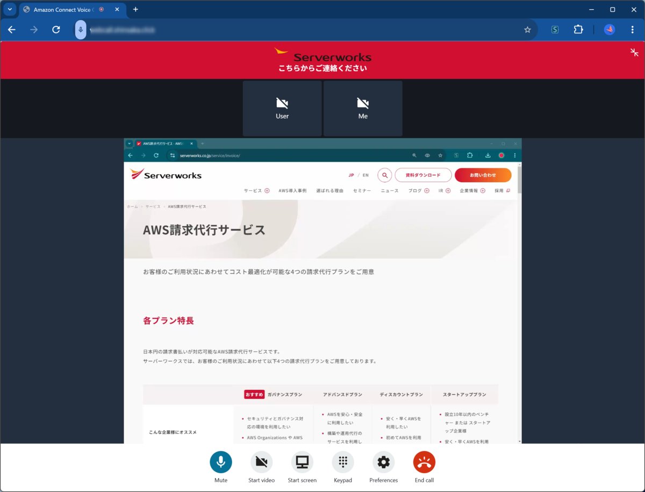Click サービス in the breadcrumb trail
The height and width of the screenshot is (492, 645).
click(x=153, y=206)
